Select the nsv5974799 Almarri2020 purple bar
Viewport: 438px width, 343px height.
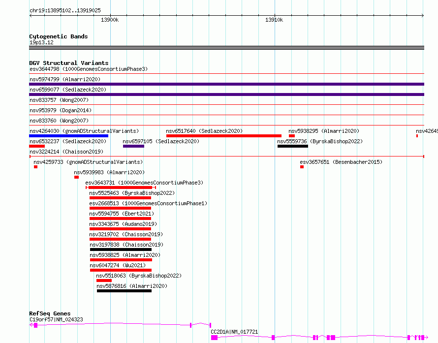[x=226, y=84]
